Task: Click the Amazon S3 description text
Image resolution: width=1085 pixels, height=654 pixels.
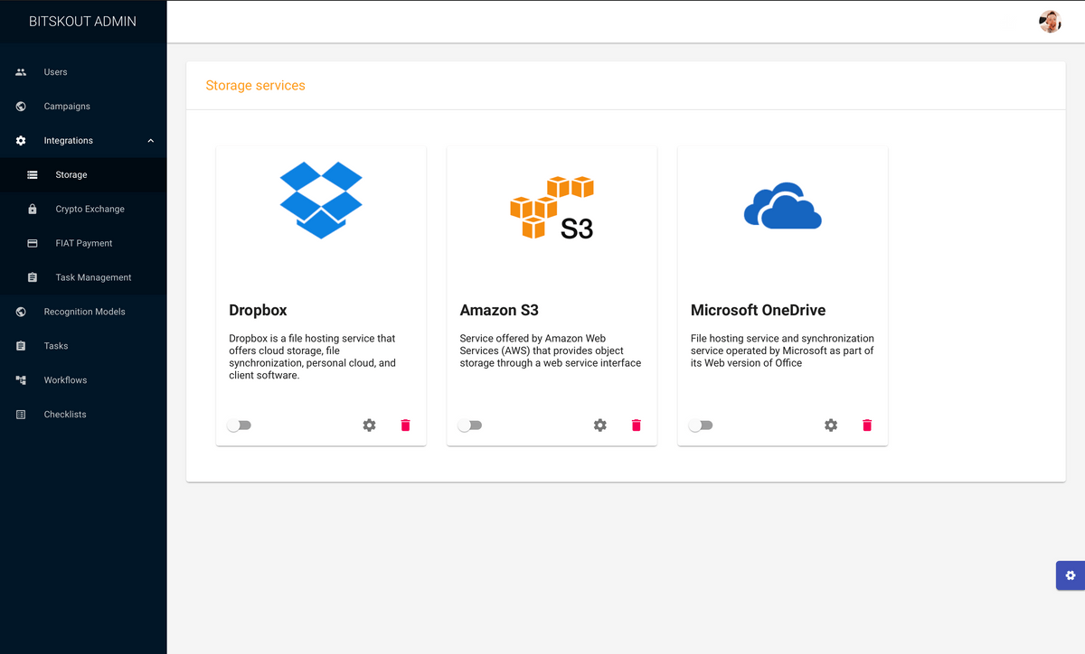Action: [551, 350]
